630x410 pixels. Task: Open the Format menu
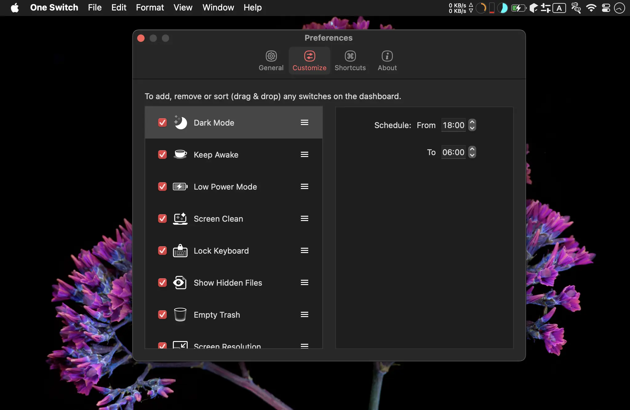pos(150,7)
